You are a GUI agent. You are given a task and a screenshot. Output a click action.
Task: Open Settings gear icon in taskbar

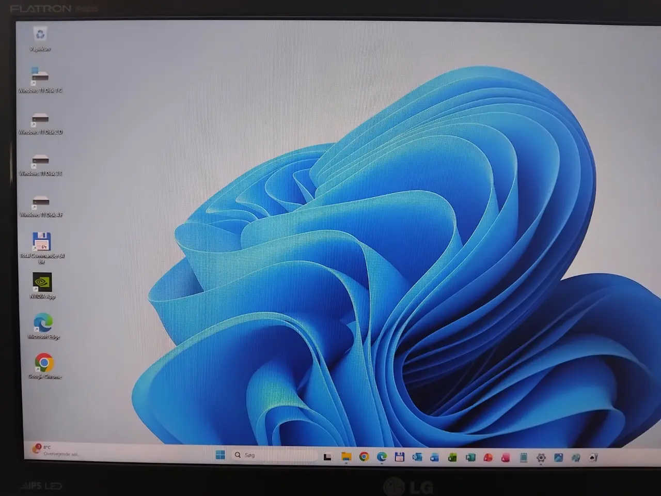[x=541, y=458]
